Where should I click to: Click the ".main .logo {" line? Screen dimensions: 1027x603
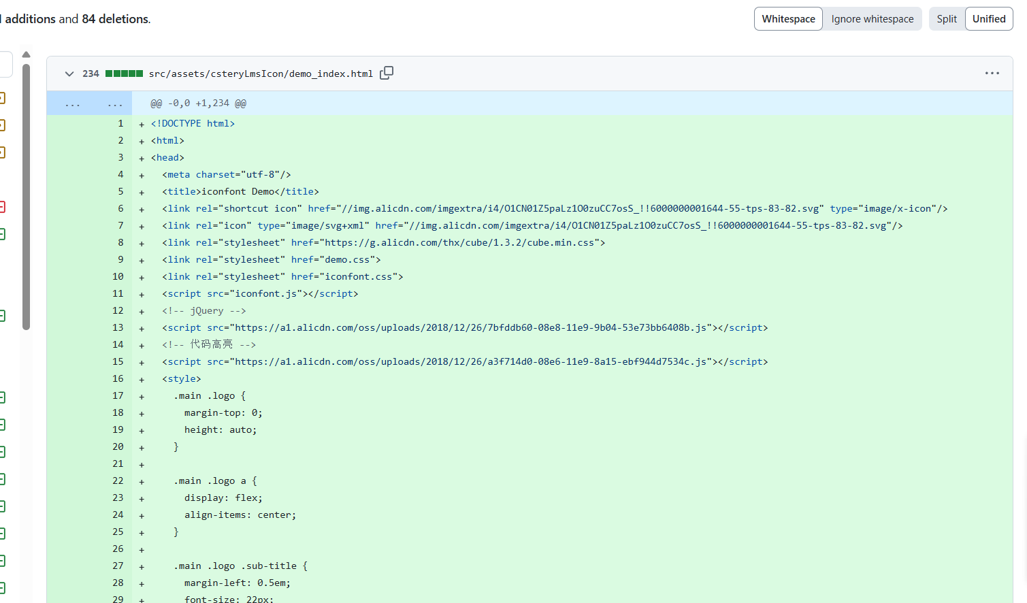210,395
